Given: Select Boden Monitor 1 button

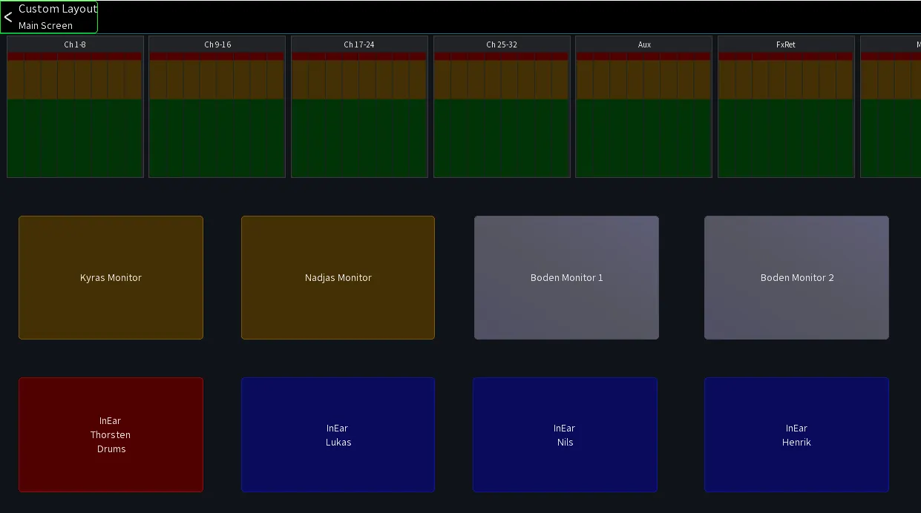Looking at the screenshot, I should coord(566,277).
